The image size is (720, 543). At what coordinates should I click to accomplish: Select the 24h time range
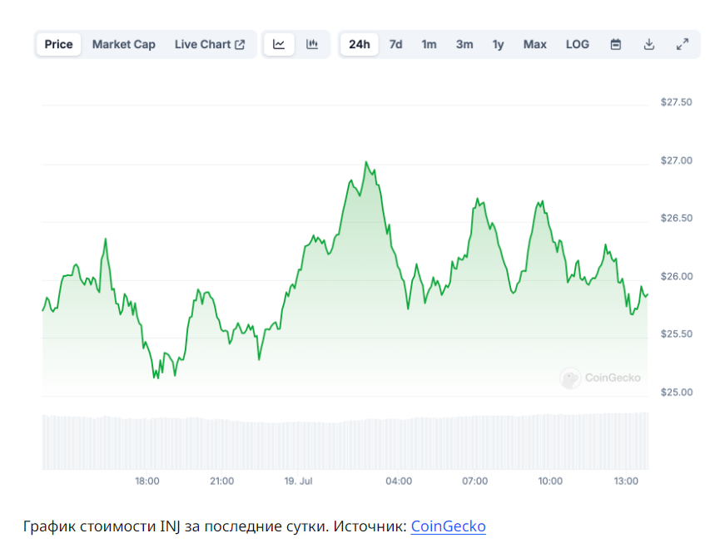pyautogui.click(x=359, y=44)
